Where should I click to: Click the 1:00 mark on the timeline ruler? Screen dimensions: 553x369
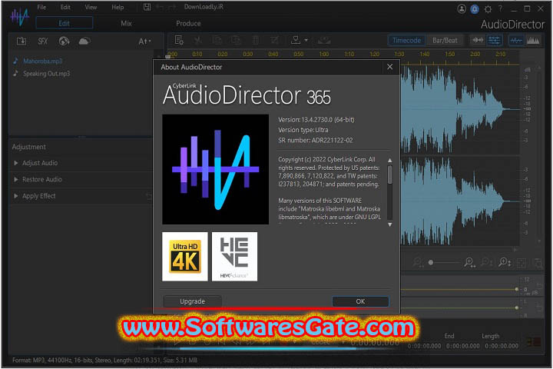(324, 54)
